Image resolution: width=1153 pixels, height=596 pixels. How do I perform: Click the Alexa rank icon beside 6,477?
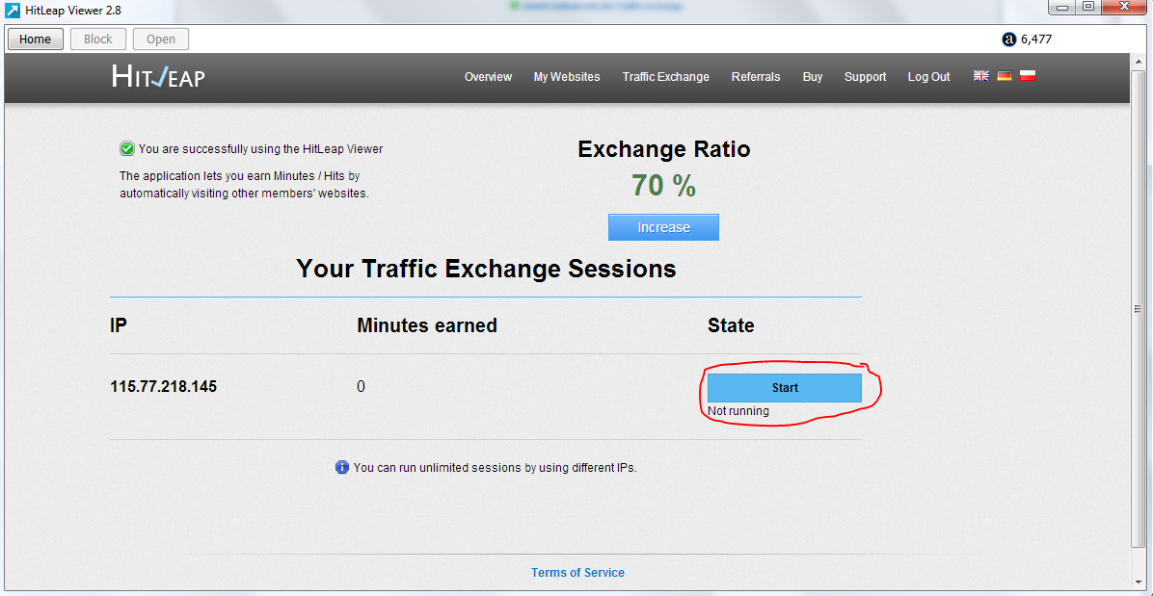(x=1008, y=39)
